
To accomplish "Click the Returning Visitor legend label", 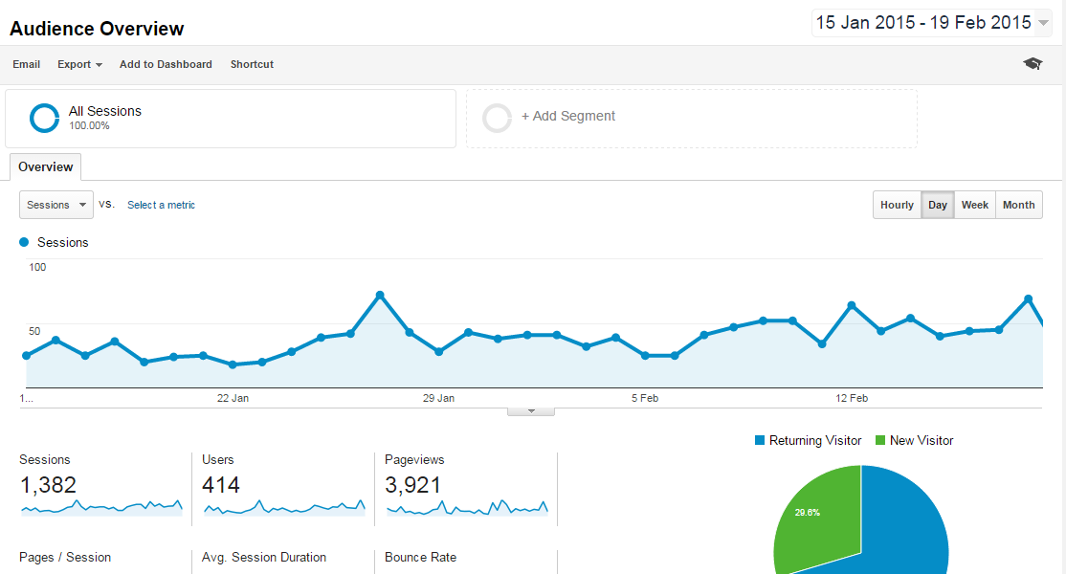I will tap(815, 440).
